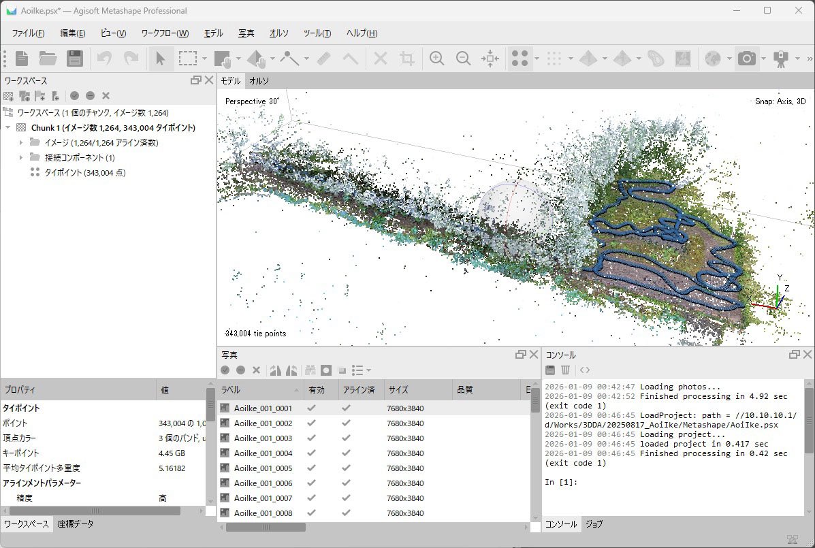Toggle the 有効 checkmark for Aoilke_001_0003
The image size is (815, 548).
coord(311,438)
